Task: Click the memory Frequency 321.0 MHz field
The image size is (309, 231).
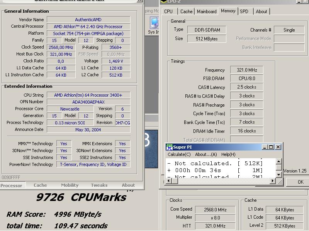Action: pyautogui.click(x=247, y=70)
